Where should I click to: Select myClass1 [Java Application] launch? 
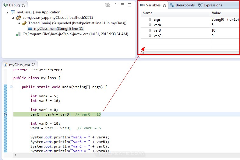coord(39,12)
